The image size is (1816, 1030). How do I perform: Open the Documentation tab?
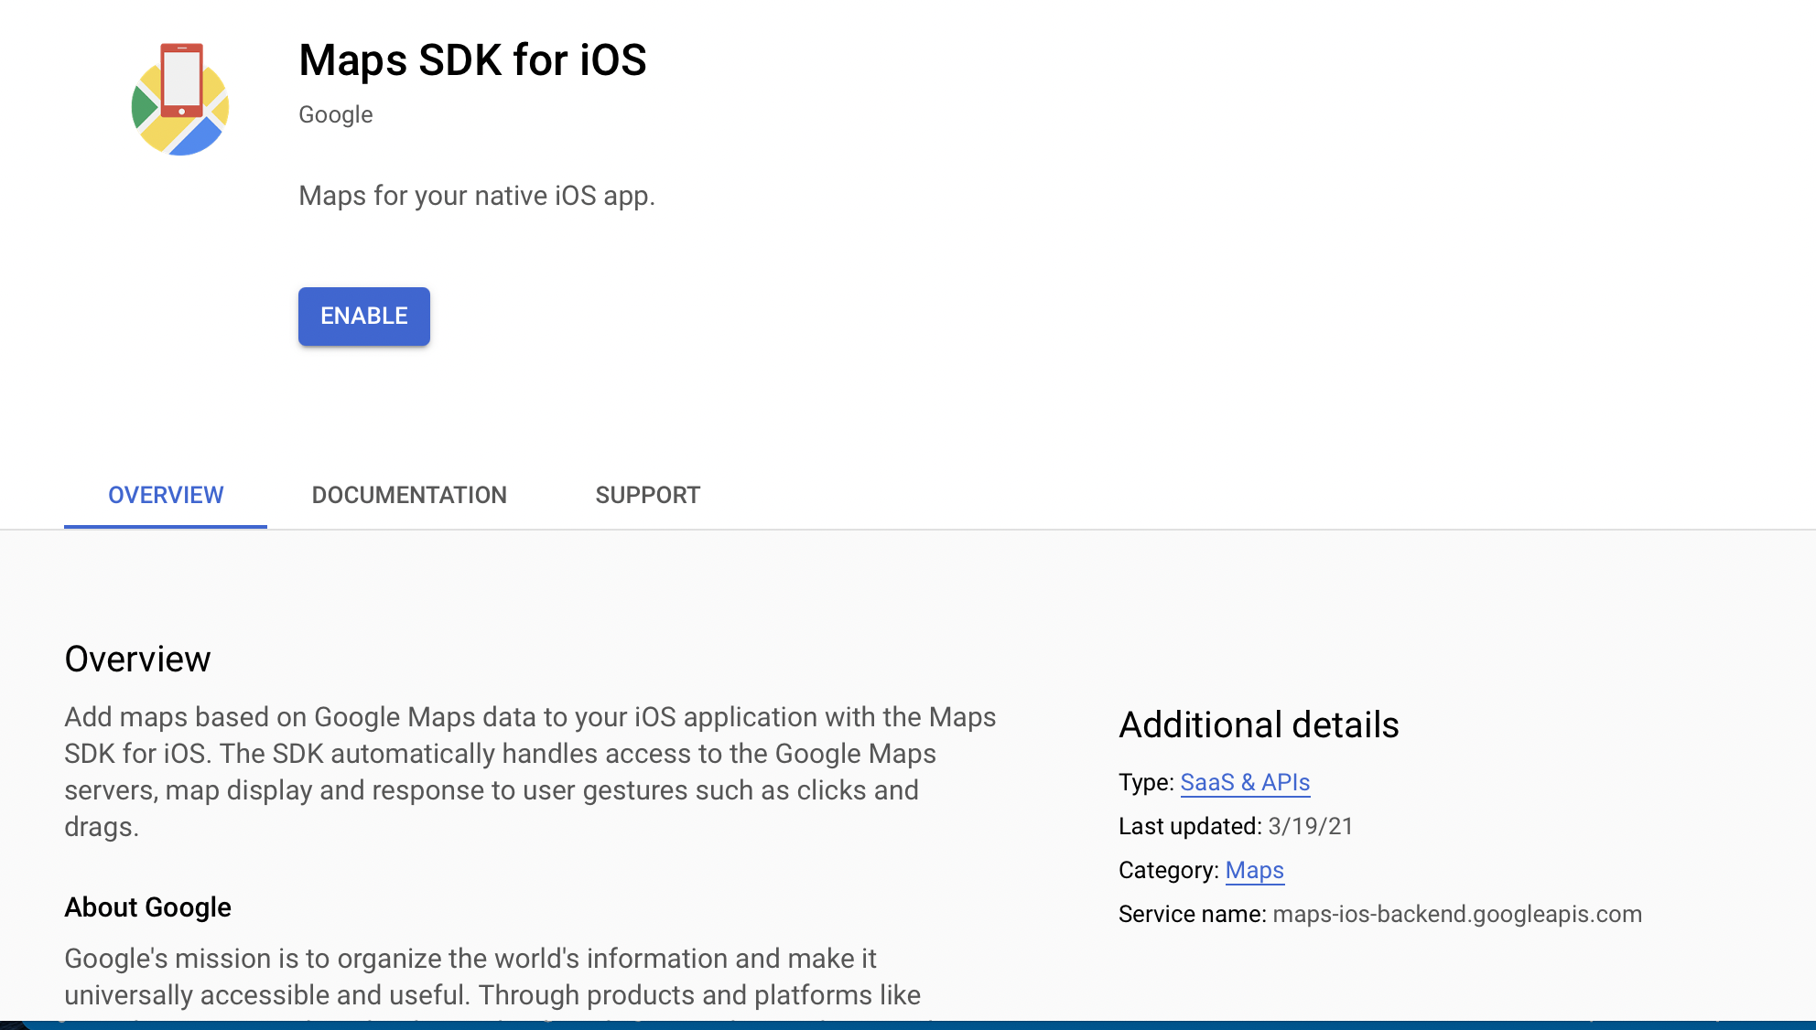[x=409, y=495]
